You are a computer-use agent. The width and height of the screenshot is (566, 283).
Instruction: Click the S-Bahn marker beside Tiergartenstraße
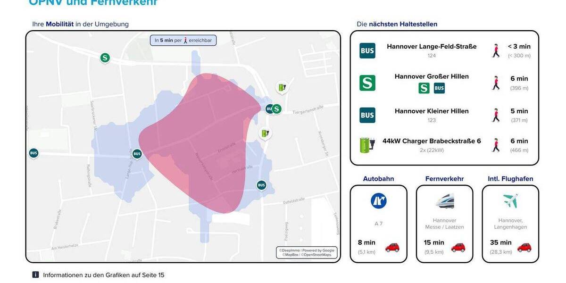pyautogui.click(x=277, y=109)
